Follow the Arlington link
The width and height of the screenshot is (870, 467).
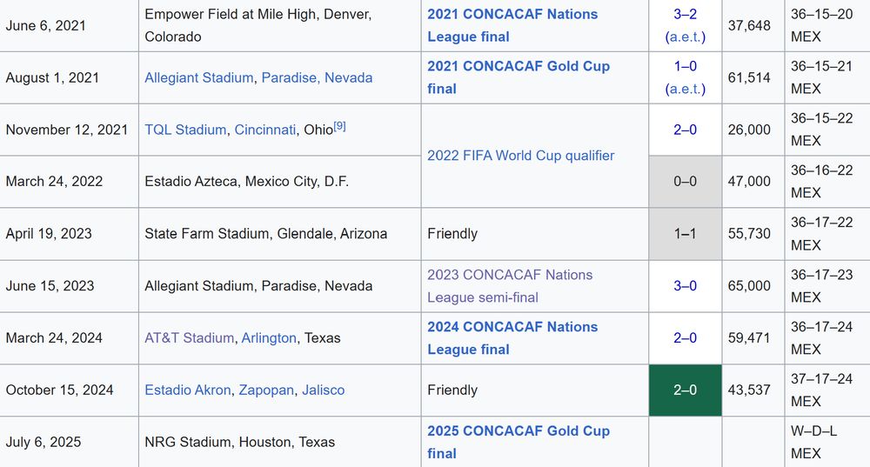(269, 338)
